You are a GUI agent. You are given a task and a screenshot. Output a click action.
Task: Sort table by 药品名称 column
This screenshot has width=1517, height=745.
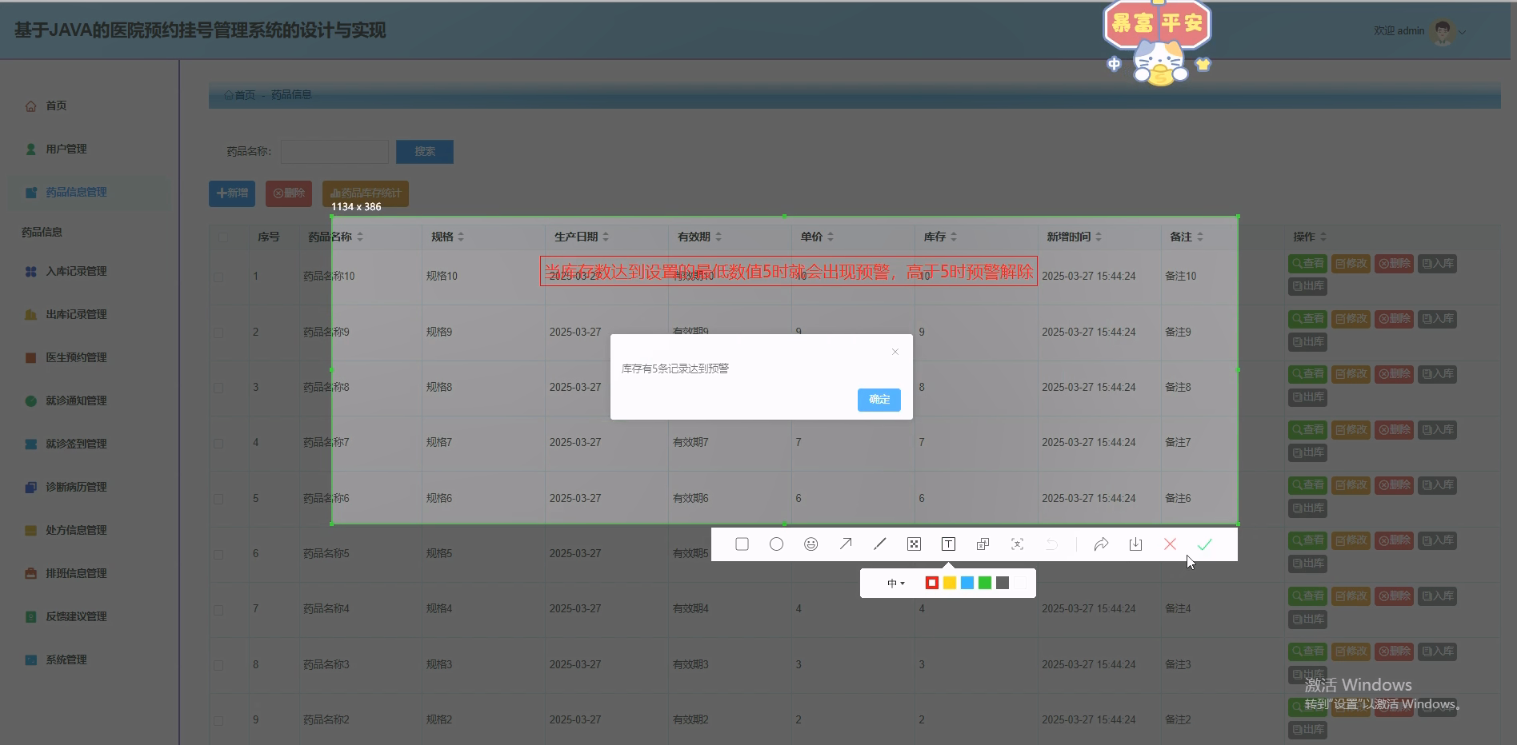pyautogui.click(x=360, y=237)
